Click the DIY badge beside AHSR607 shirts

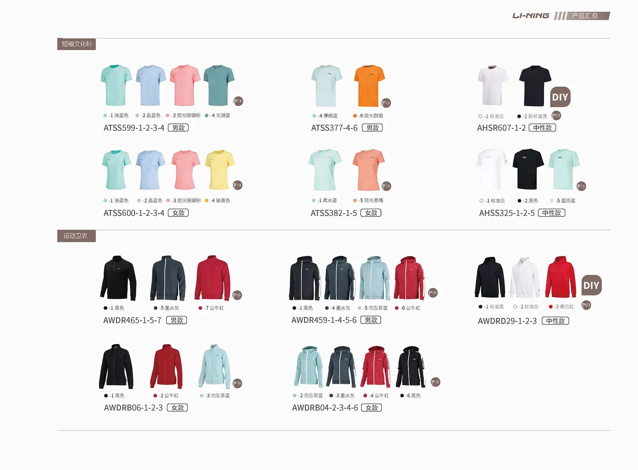pos(560,97)
